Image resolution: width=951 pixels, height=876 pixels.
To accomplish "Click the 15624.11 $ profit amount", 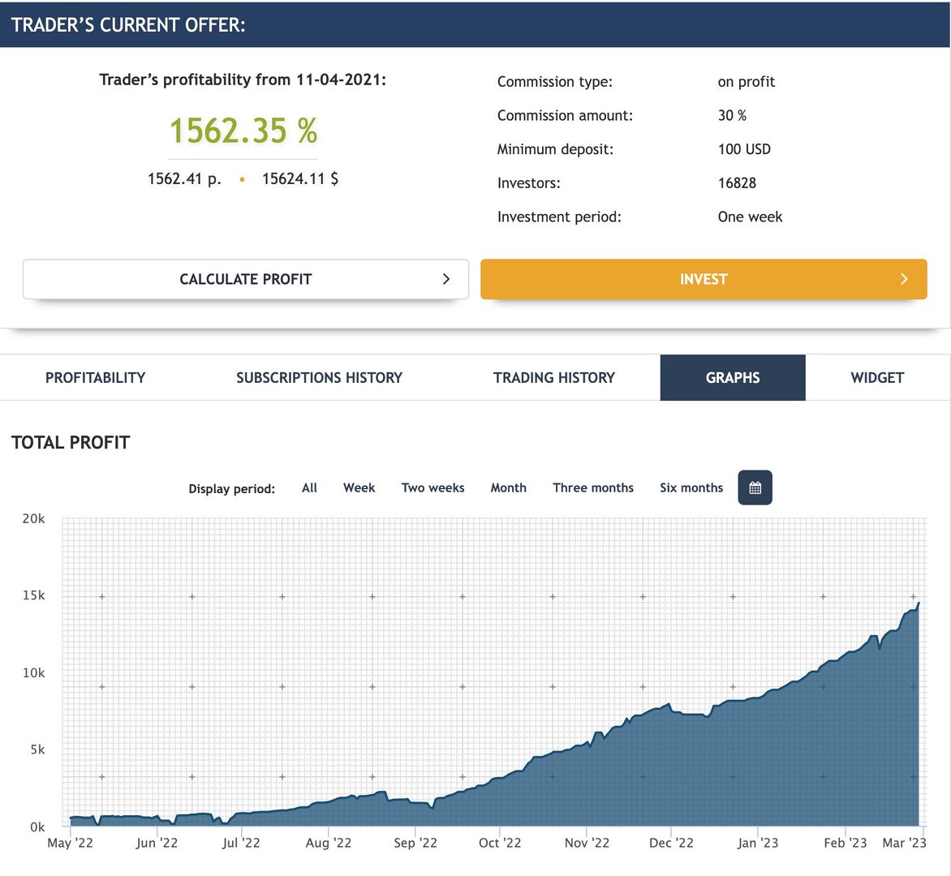I will (x=300, y=178).
